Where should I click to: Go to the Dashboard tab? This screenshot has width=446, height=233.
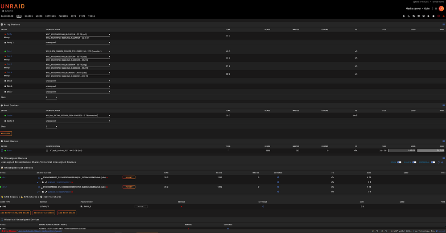7,16
